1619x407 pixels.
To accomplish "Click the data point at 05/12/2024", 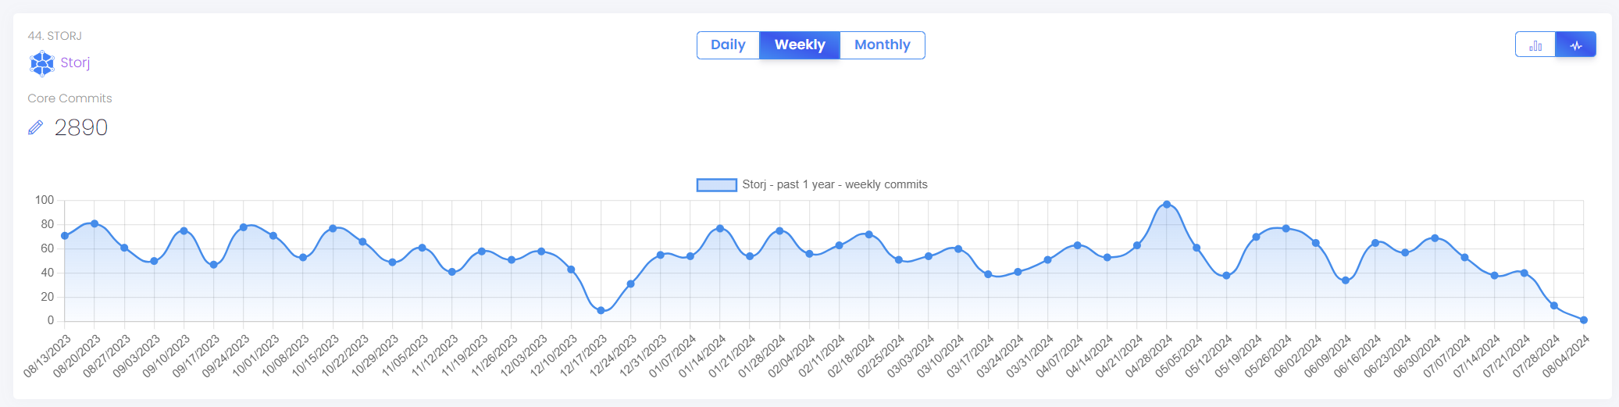I will tap(1226, 276).
